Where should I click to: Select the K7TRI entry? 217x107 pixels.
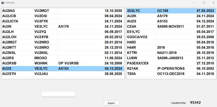(x=132, y=53)
